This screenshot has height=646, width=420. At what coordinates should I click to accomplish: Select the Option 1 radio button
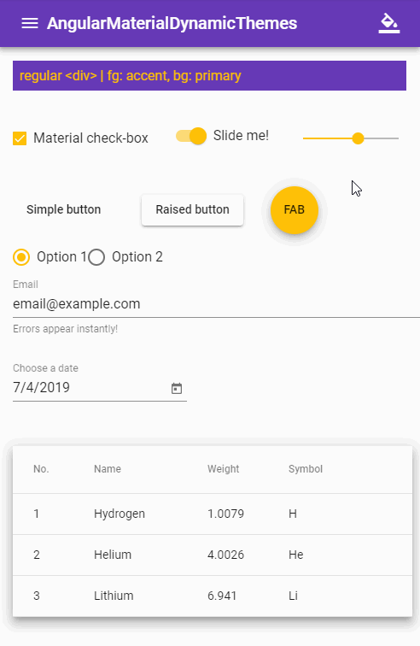(x=21, y=257)
